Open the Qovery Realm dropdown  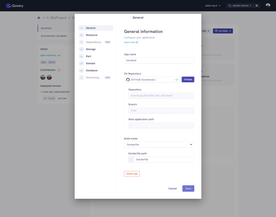240,6
